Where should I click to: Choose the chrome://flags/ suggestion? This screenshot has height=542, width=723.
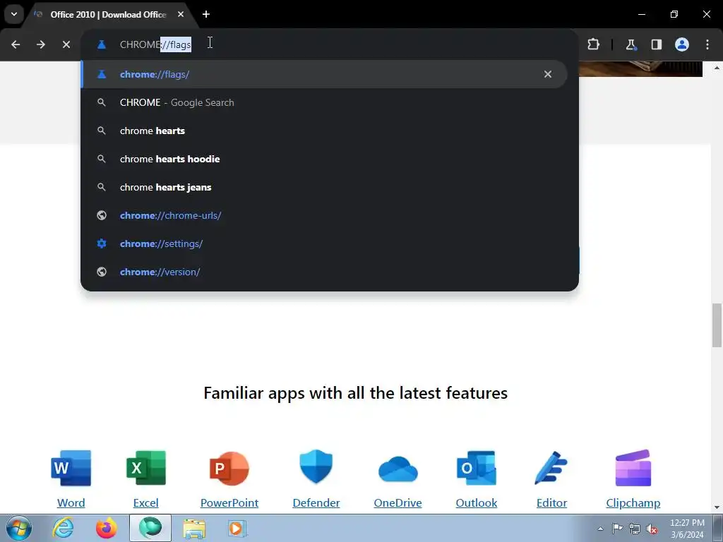(x=323, y=74)
